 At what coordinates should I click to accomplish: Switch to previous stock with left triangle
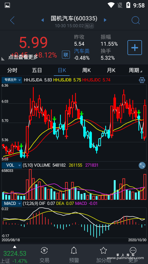point(42,20)
